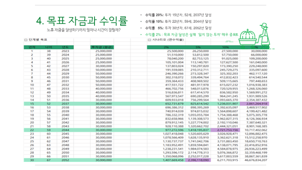This screenshot has height=170, width=302.
Task: Click the 나이 column header
Action: click(49, 47)
